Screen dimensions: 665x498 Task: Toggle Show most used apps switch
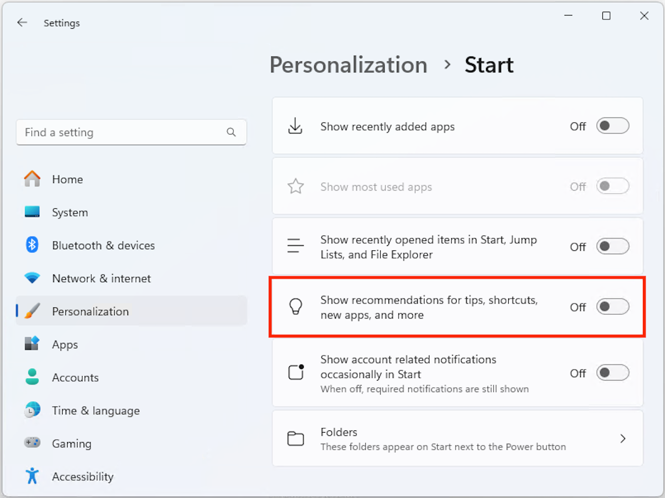[x=612, y=187]
